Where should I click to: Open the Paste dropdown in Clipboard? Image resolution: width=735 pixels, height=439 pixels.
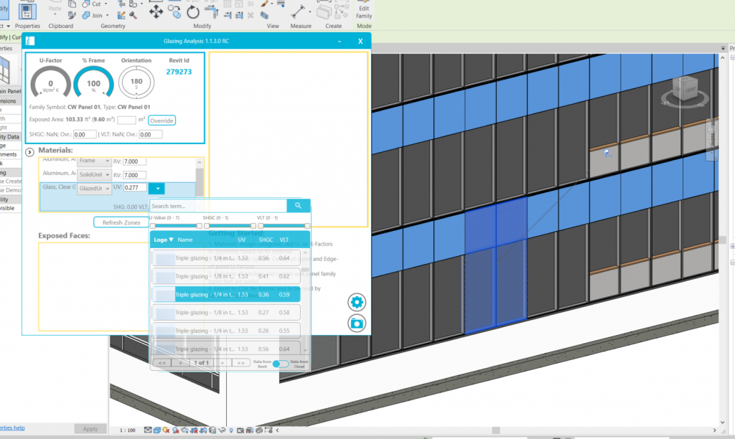click(x=55, y=14)
